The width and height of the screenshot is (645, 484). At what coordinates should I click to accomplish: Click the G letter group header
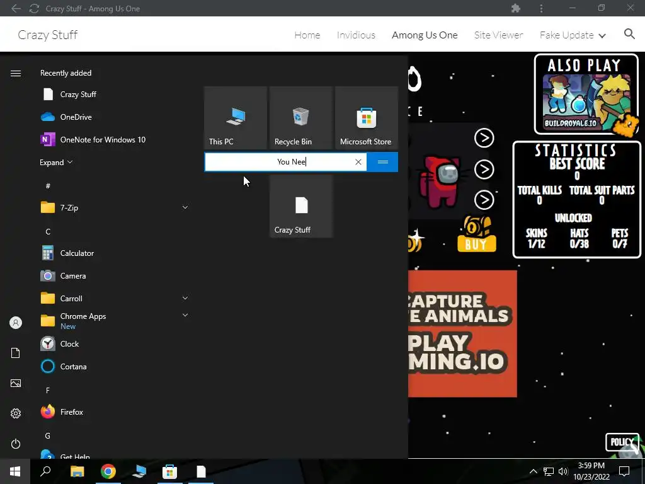pos(48,435)
